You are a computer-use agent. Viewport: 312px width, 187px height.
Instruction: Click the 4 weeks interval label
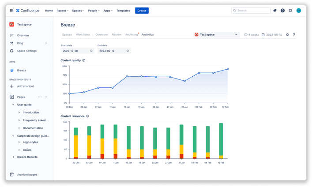pos(253,34)
